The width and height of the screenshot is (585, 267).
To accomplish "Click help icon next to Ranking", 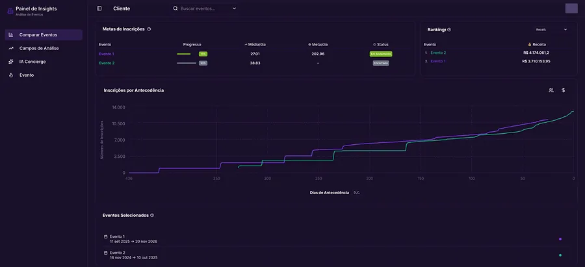I will point(449,29).
